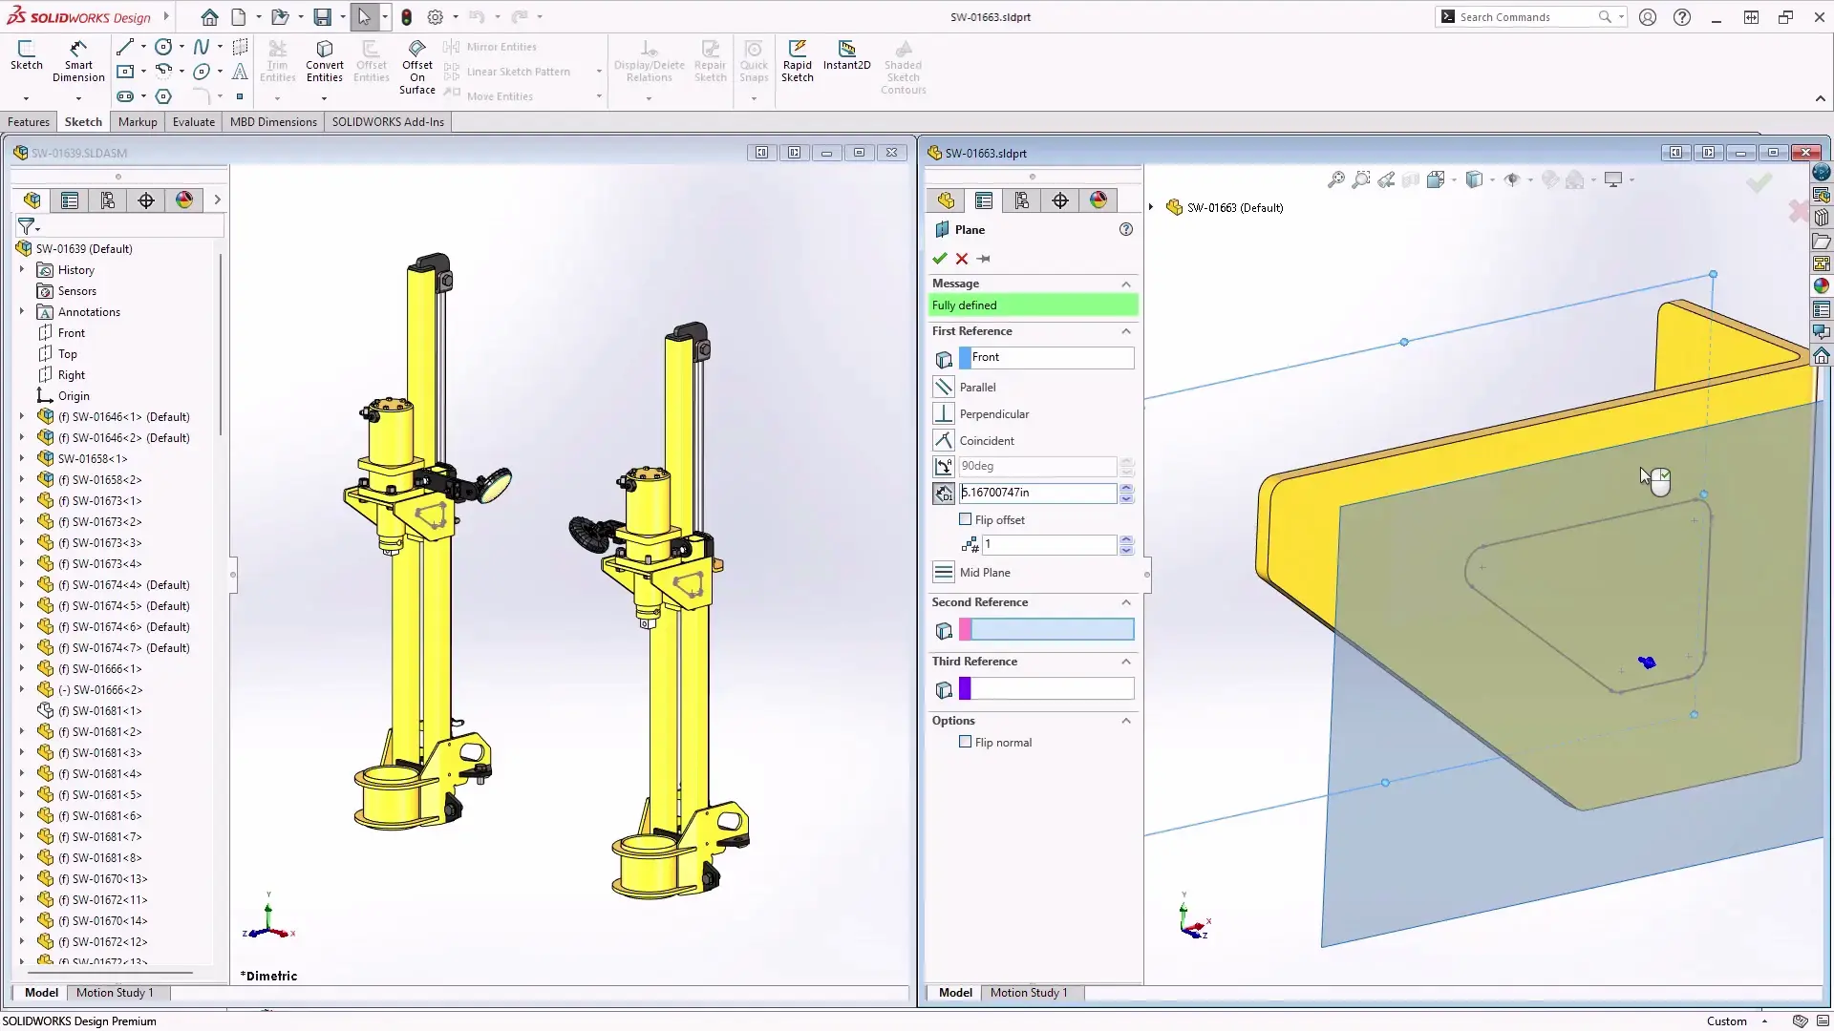1834x1031 pixels.
Task: Collapse the First Reference section
Action: coord(1126,331)
